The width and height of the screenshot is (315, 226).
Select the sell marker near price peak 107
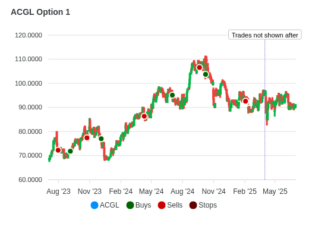199,67
